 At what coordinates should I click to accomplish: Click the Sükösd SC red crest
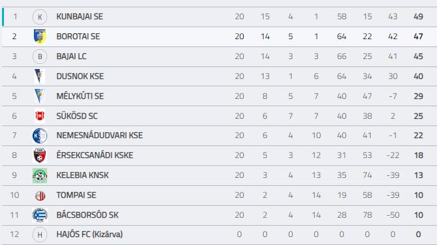[x=40, y=116]
